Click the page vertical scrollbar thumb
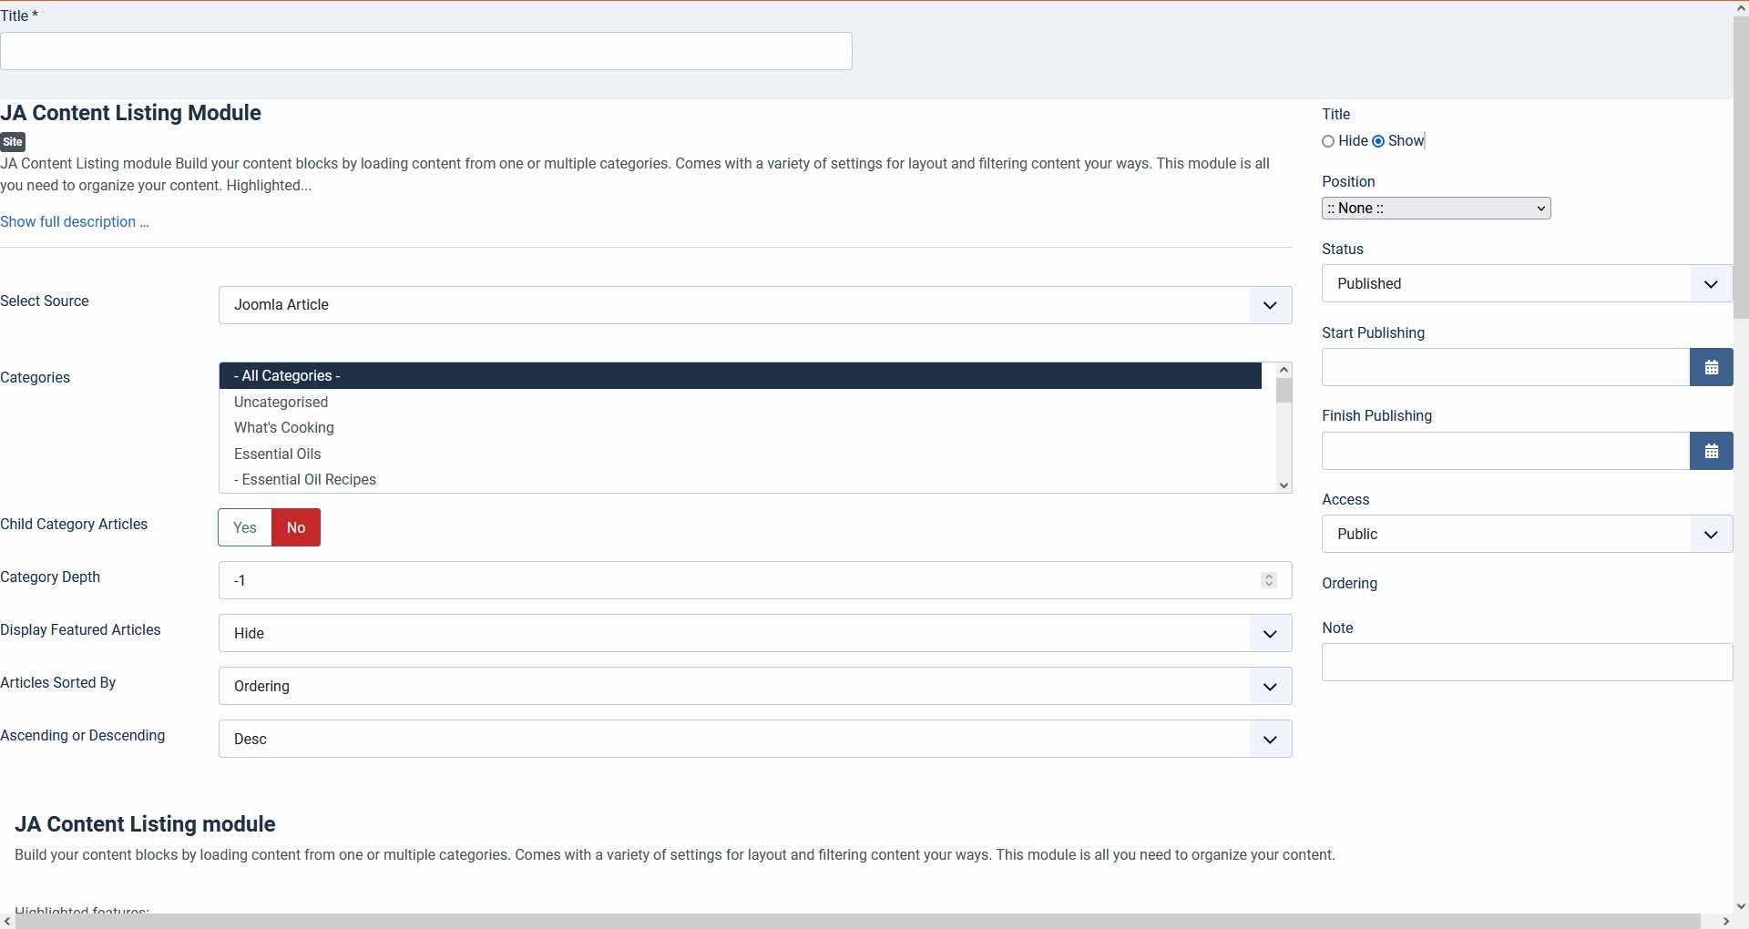The height and width of the screenshot is (929, 1749). [1741, 168]
